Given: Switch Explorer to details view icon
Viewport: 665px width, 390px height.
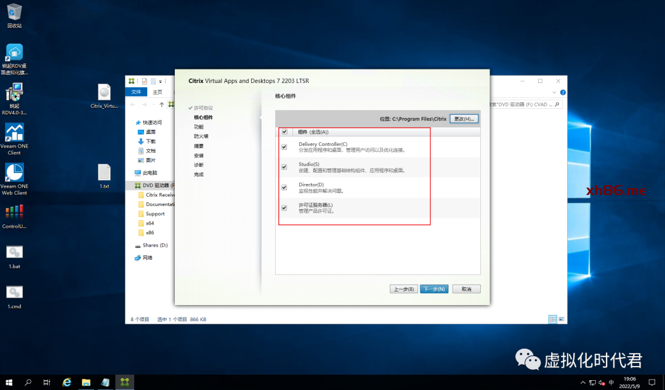Looking at the screenshot, I should point(552,319).
